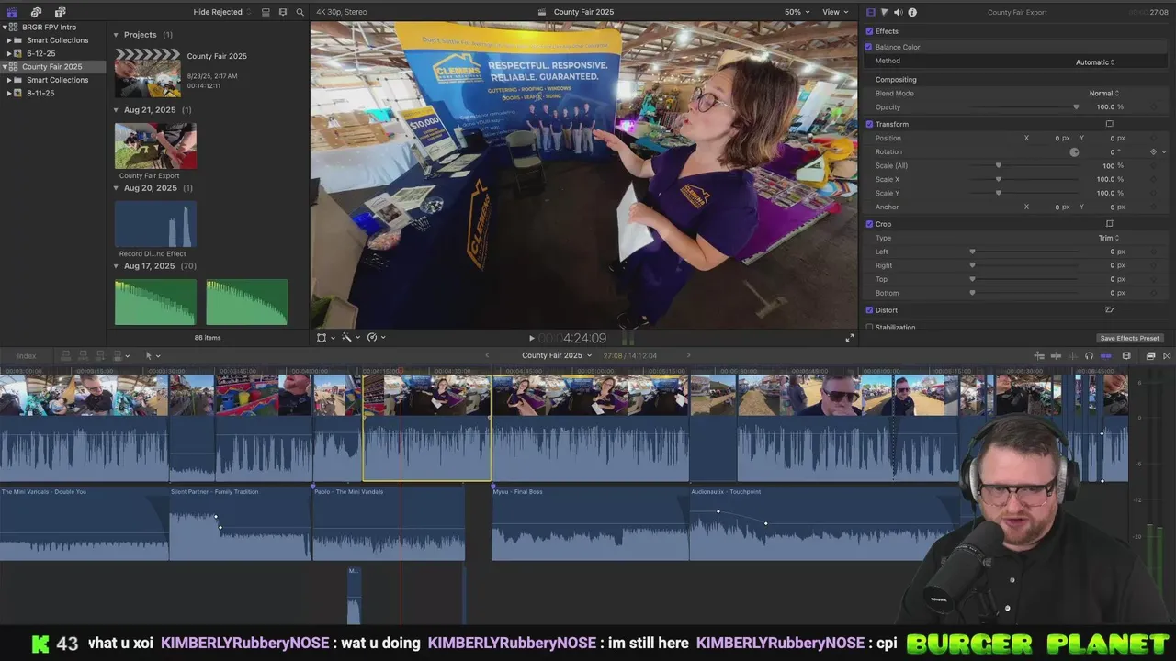Open the viewer View dropdown
This screenshot has width=1176, height=661.
click(834, 12)
